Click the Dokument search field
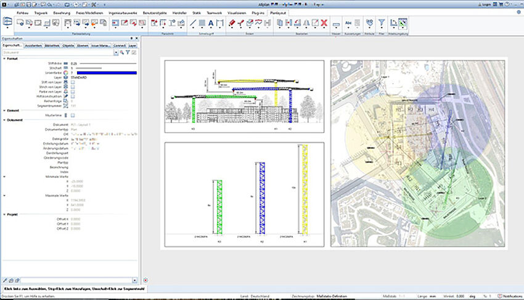The width and height of the screenshot is (524, 300). click(x=55, y=52)
